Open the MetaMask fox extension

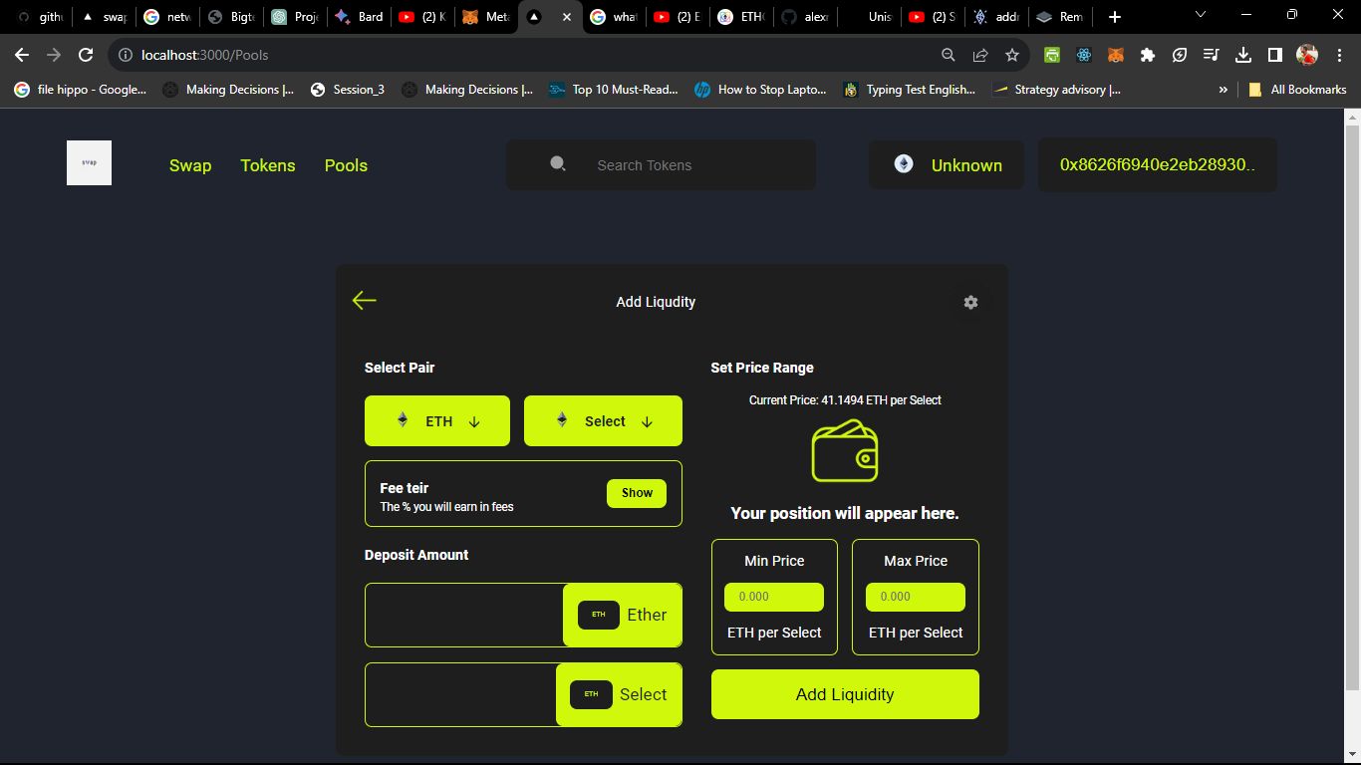(x=1116, y=55)
